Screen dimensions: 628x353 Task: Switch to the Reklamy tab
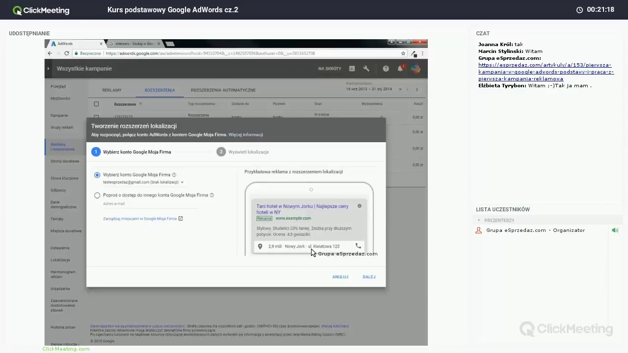(112, 90)
